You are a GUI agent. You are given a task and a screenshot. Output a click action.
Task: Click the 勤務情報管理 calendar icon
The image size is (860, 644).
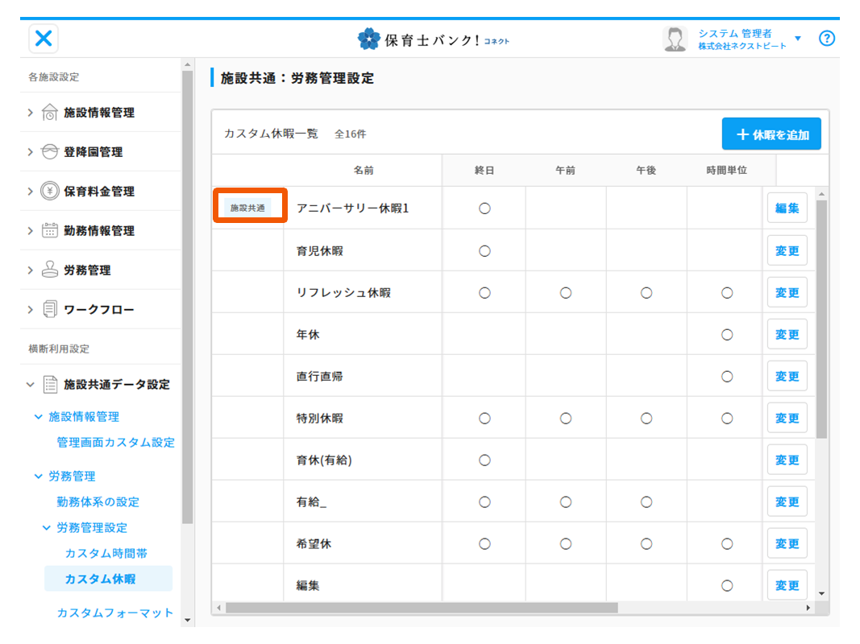click(50, 231)
